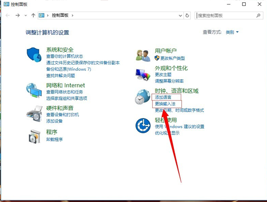Viewport: 267px width, 202px height.
Task: Click 查看设备和打印机 link
Action: [62, 115]
